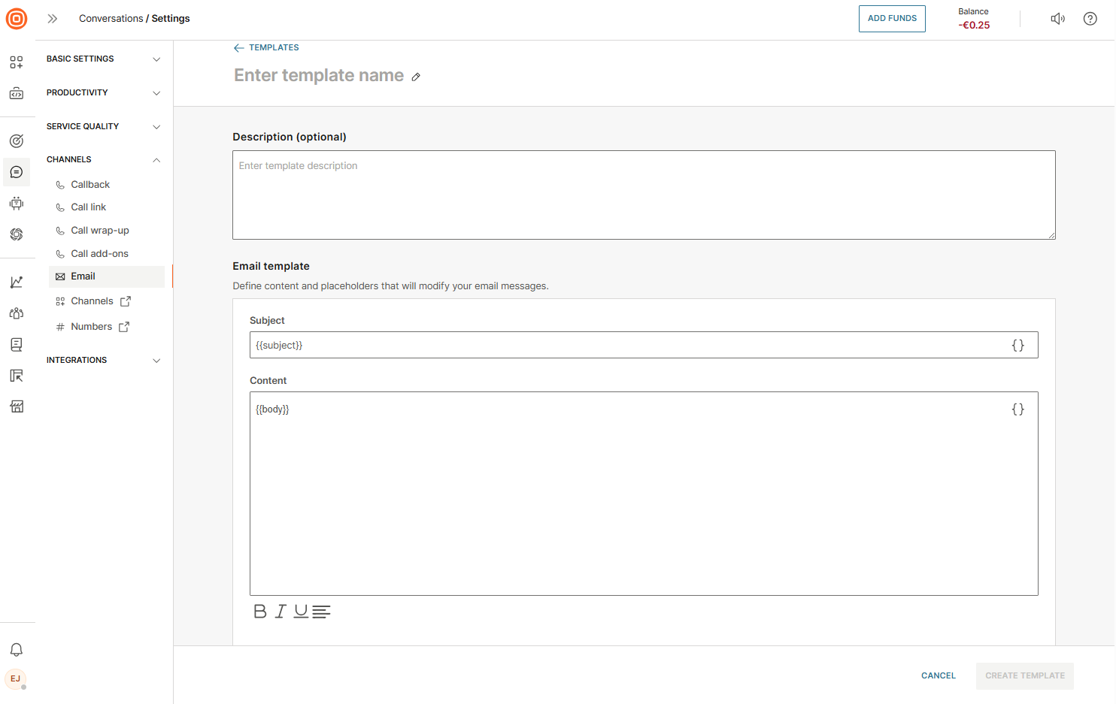Open Call wrap-up settings

99,231
